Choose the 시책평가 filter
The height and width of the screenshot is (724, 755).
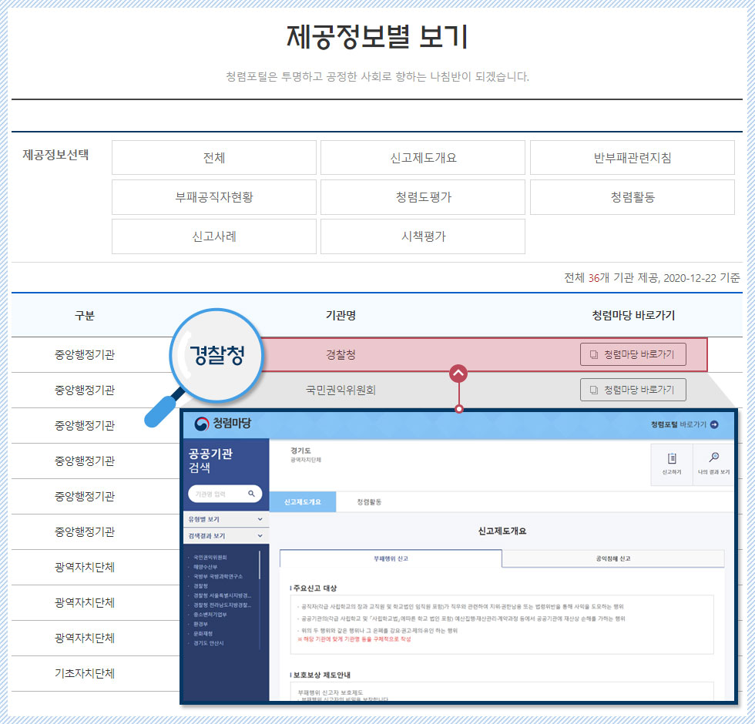click(x=423, y=236)
